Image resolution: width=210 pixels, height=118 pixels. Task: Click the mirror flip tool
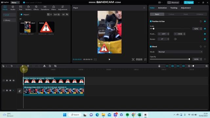pos(44,66)
